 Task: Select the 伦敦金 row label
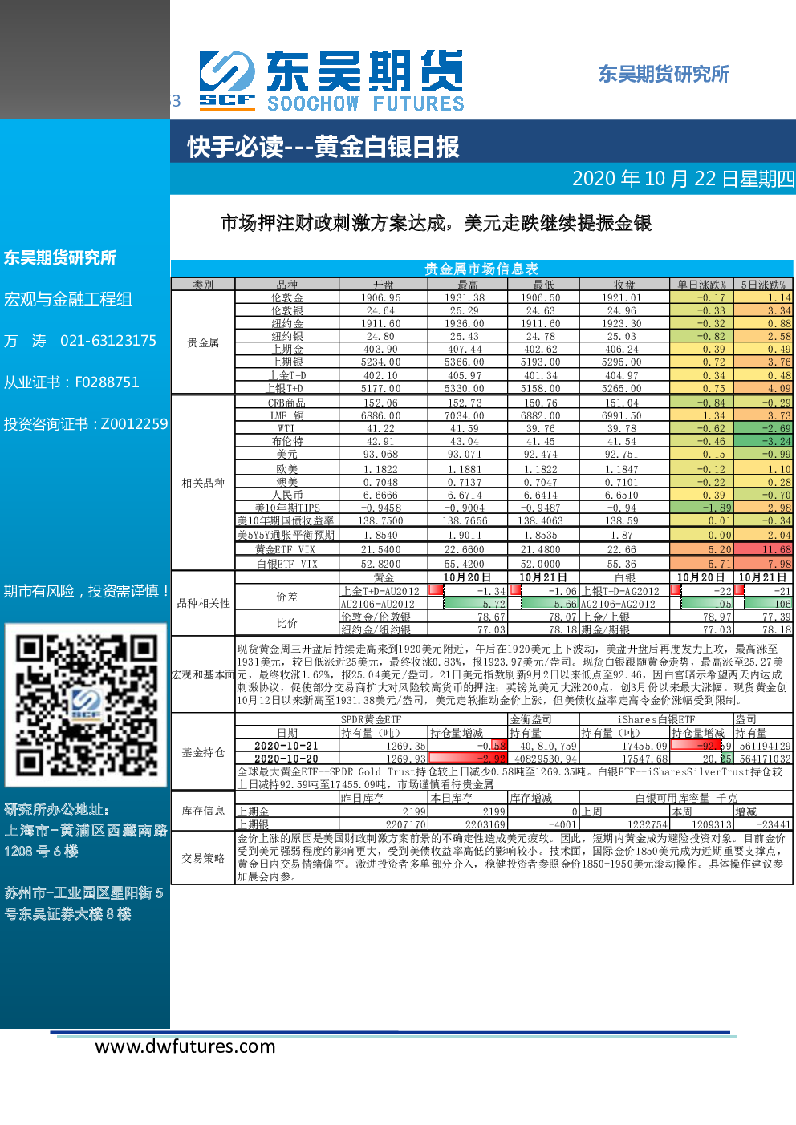pyautogui.click(x=287, y=297)
